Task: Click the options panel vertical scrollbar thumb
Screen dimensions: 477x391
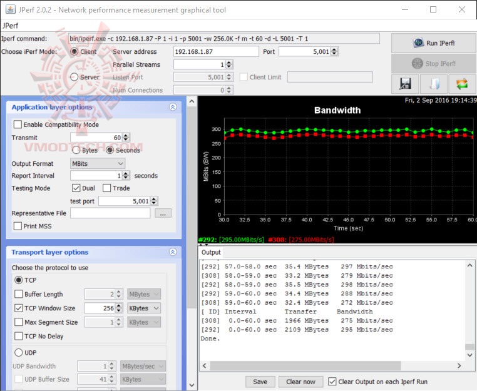Action: pos(192,207)
